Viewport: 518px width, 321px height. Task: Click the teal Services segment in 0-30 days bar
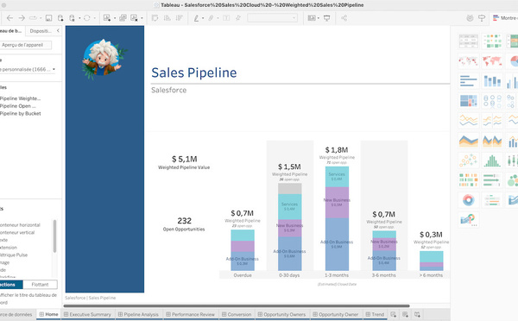(x=289, y=207)
